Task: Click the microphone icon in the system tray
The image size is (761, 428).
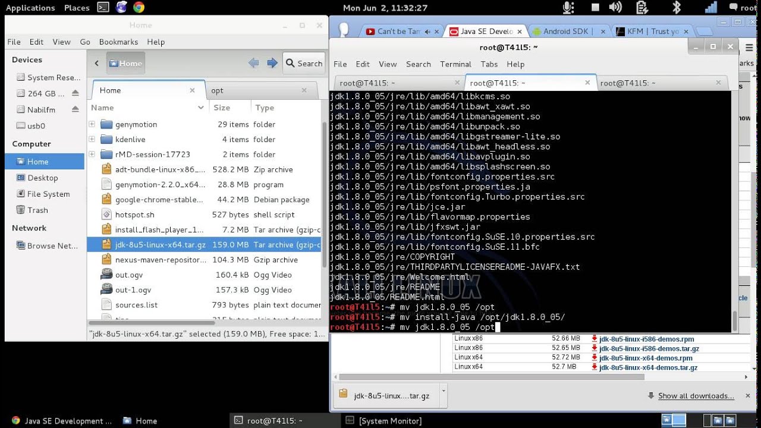Action: point(568,8)
